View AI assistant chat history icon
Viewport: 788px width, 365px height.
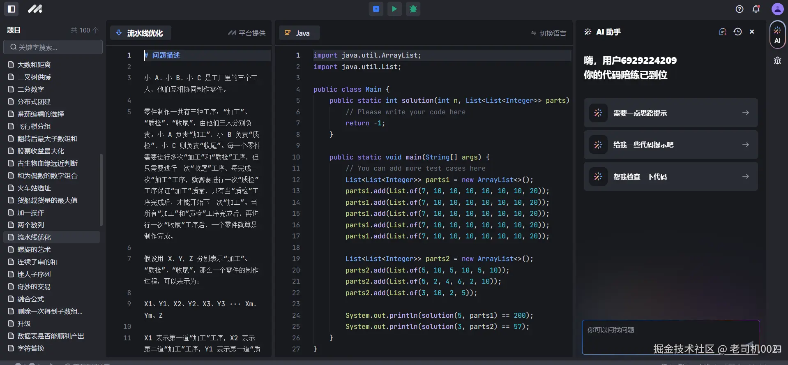737,32
